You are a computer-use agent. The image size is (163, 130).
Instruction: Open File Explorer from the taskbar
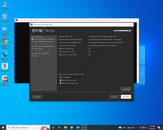tap(65, 127)
